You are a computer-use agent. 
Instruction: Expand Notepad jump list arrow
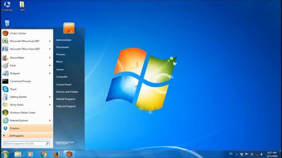50,73
